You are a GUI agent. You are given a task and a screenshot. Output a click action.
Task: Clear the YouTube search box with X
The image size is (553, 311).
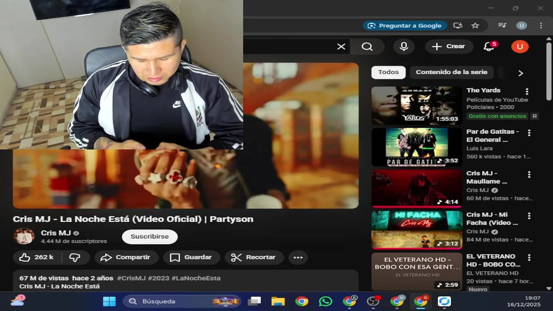(341, 47)
